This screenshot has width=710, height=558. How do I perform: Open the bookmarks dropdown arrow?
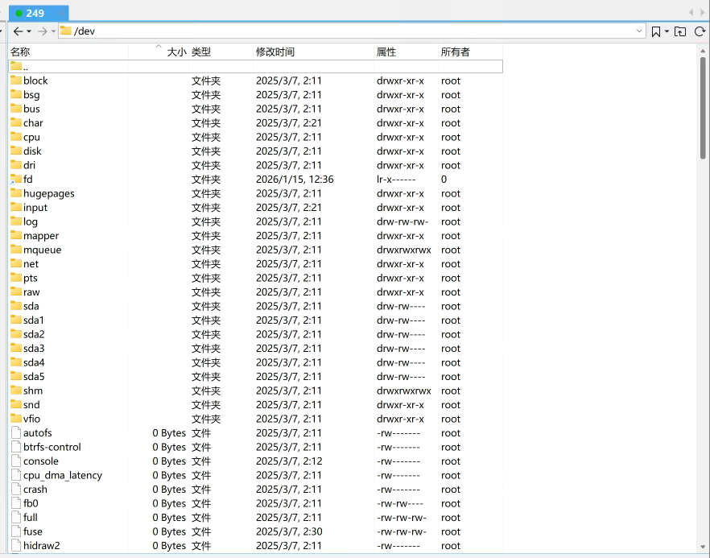tap(667, 31)
